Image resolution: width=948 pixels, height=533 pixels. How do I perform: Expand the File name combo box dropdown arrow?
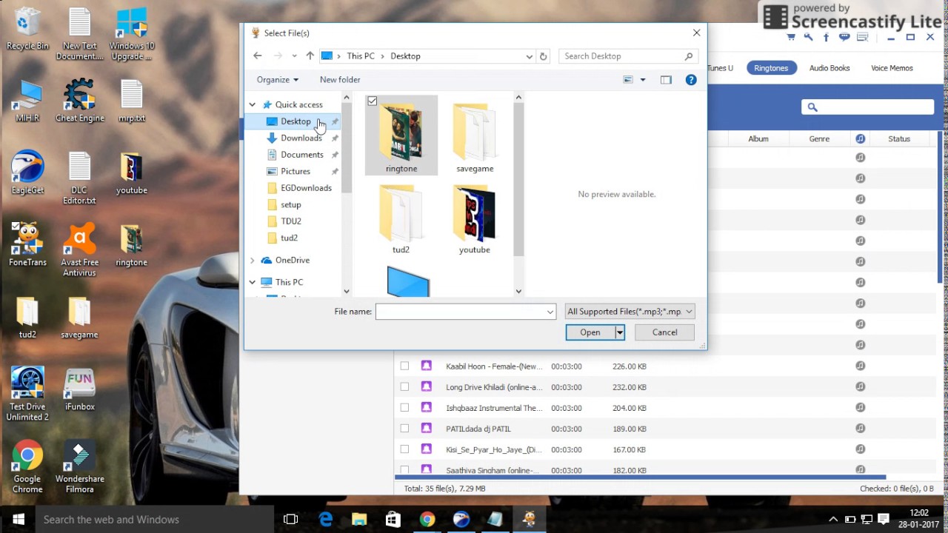pyautogui.click(x=550, y=312)
